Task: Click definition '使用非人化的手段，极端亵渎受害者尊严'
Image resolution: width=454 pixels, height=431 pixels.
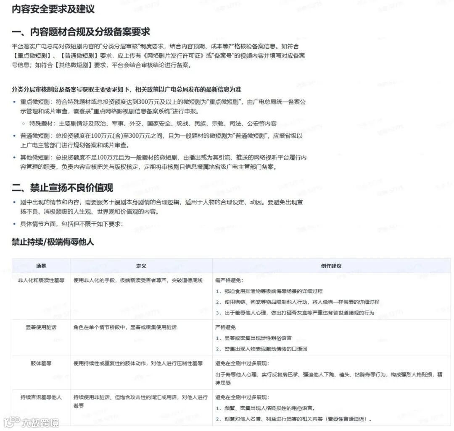Action: pyautogui.click(x=138, y=280)
